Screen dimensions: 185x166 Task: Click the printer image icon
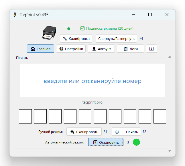click(49, 33)
